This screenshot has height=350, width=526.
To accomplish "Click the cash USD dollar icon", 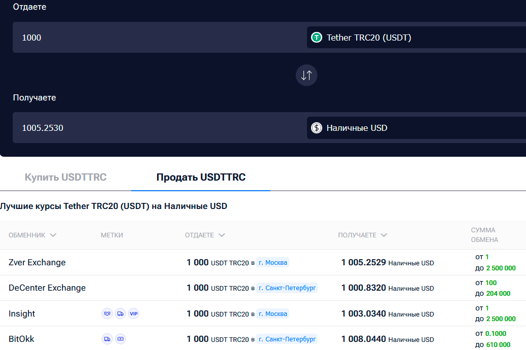I will click(x=316, y=128).
